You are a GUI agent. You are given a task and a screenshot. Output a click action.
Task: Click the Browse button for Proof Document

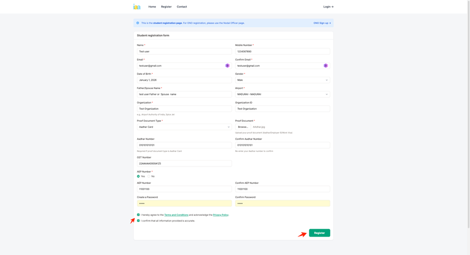[x=243, y=127]
